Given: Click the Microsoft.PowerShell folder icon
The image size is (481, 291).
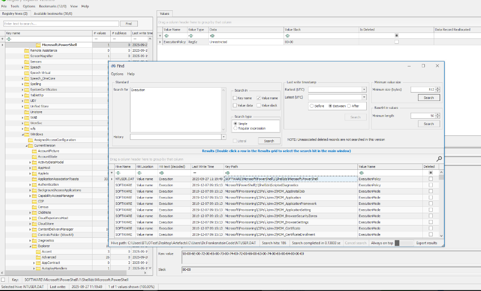Looking at the screenshot, I should [38, 45].
